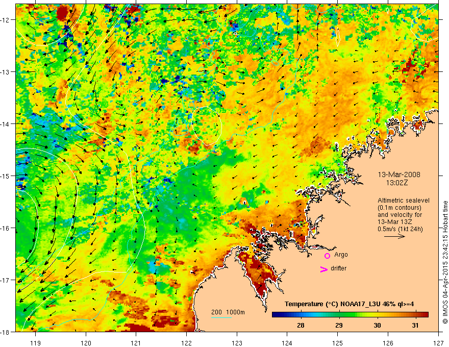Click the '-18' latitude axis label
This screenshot has width=449, height=347.
point(6,332)
